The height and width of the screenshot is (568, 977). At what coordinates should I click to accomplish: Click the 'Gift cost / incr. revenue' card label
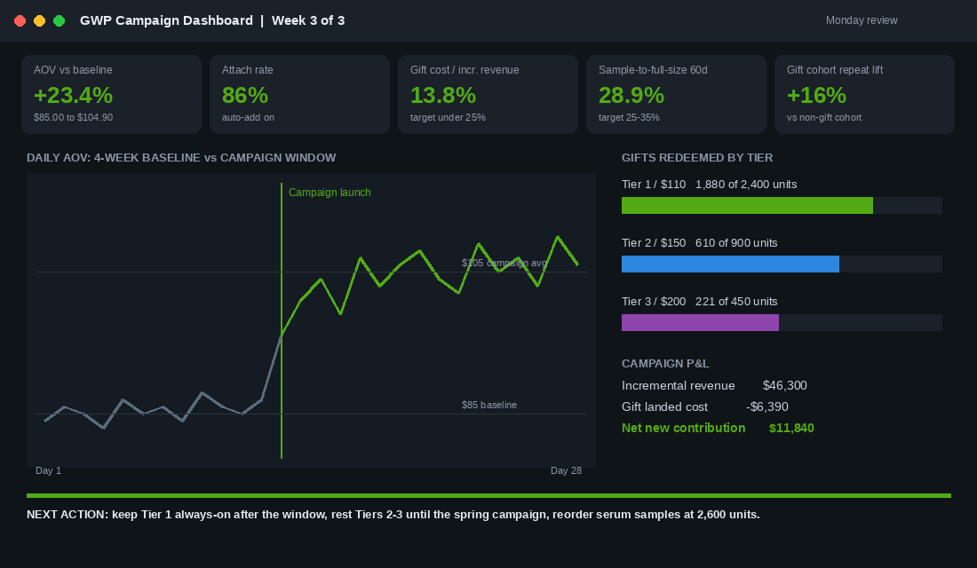465,70
